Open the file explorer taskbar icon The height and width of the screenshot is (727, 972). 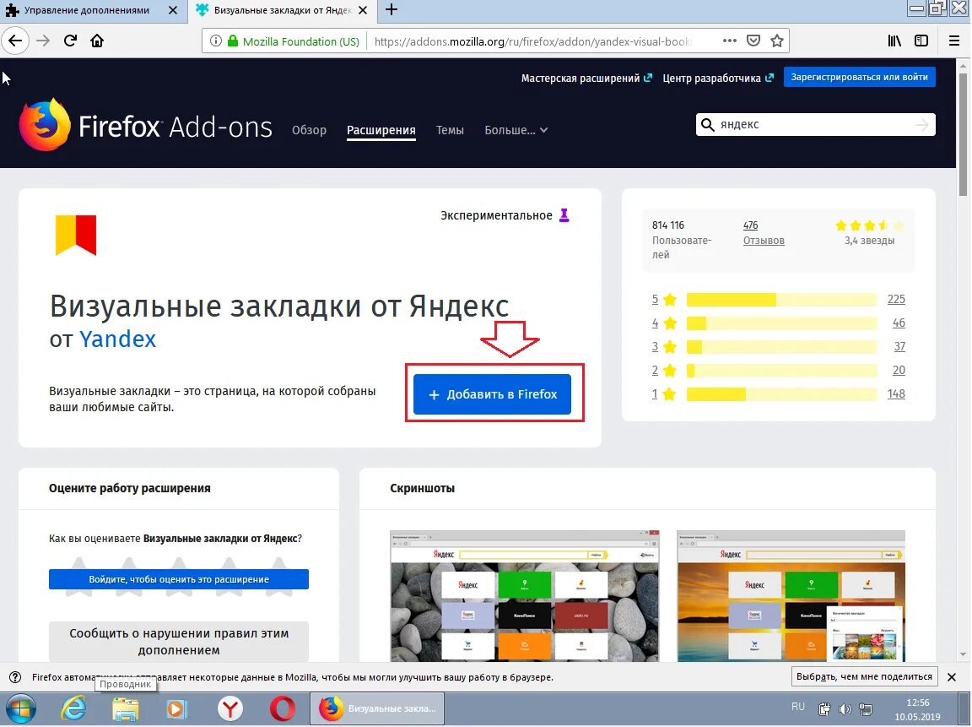(126, 709)
